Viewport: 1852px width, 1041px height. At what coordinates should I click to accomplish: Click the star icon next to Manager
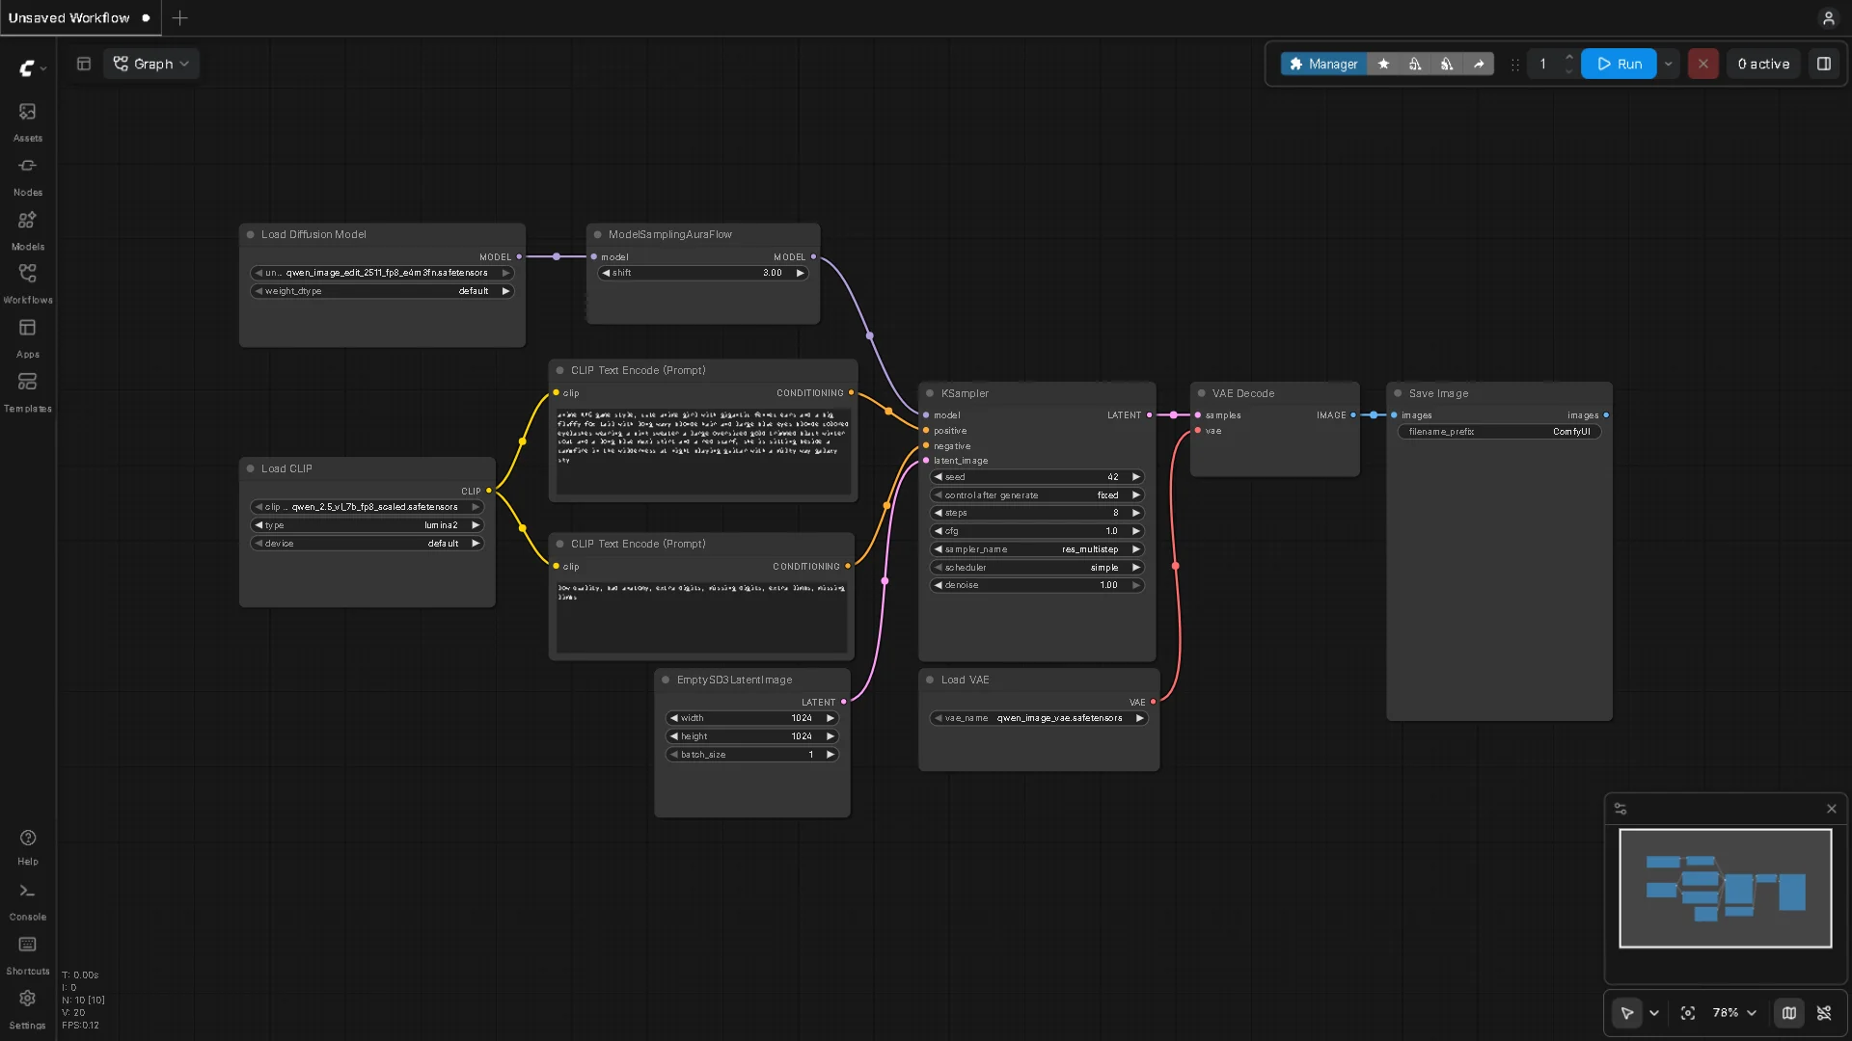(1383, 64)
